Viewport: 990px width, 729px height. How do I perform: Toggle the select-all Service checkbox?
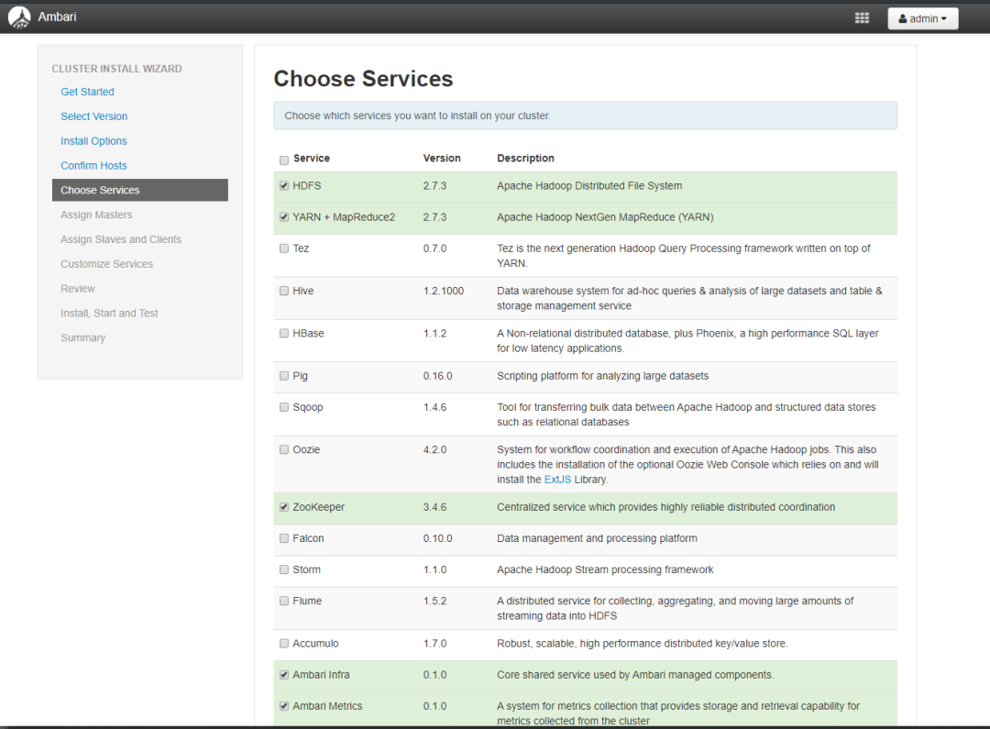[x=284, y=160]
